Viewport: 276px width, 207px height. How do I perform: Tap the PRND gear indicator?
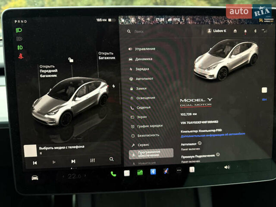pos(21,22)
